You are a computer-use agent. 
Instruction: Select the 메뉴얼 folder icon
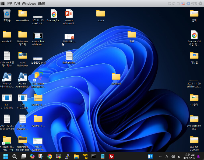coord(194,56)
